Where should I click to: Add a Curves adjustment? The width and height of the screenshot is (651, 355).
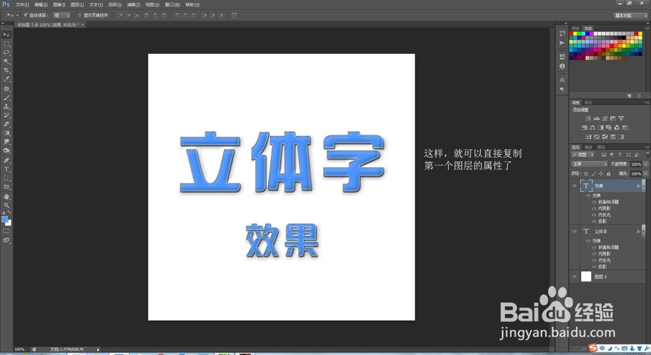605,118
